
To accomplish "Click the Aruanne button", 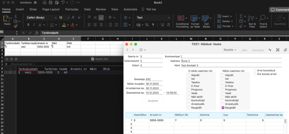I will (x=153, y=101).
